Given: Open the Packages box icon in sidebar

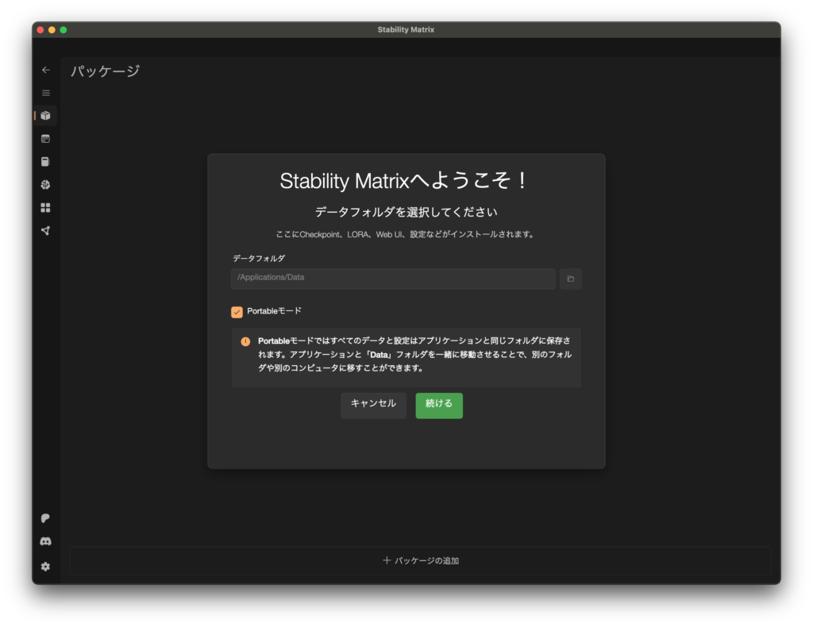Looking at the screenshot, I should 45,116.
